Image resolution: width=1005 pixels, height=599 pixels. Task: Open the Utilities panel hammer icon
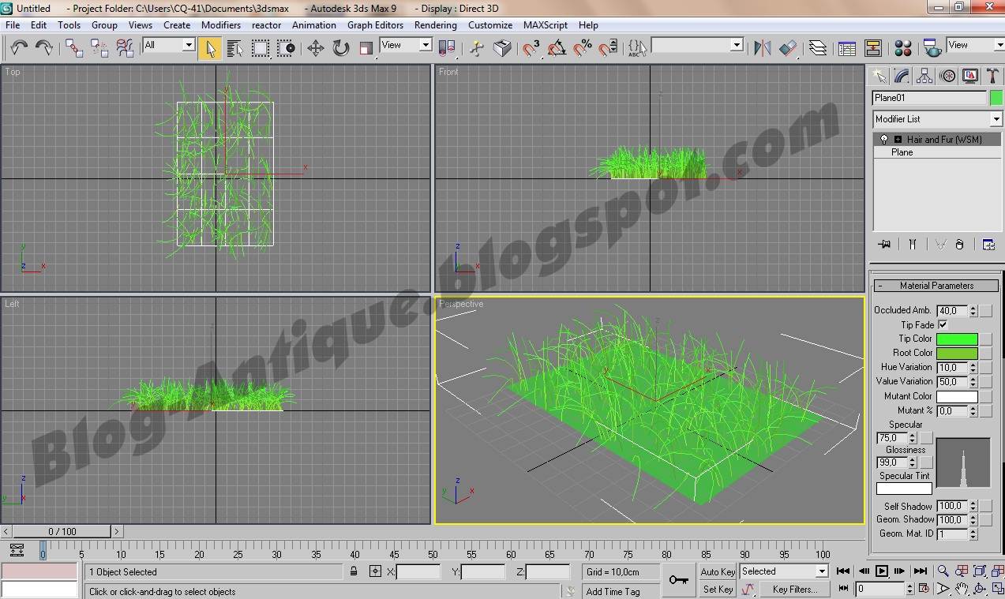pos(992,75)
